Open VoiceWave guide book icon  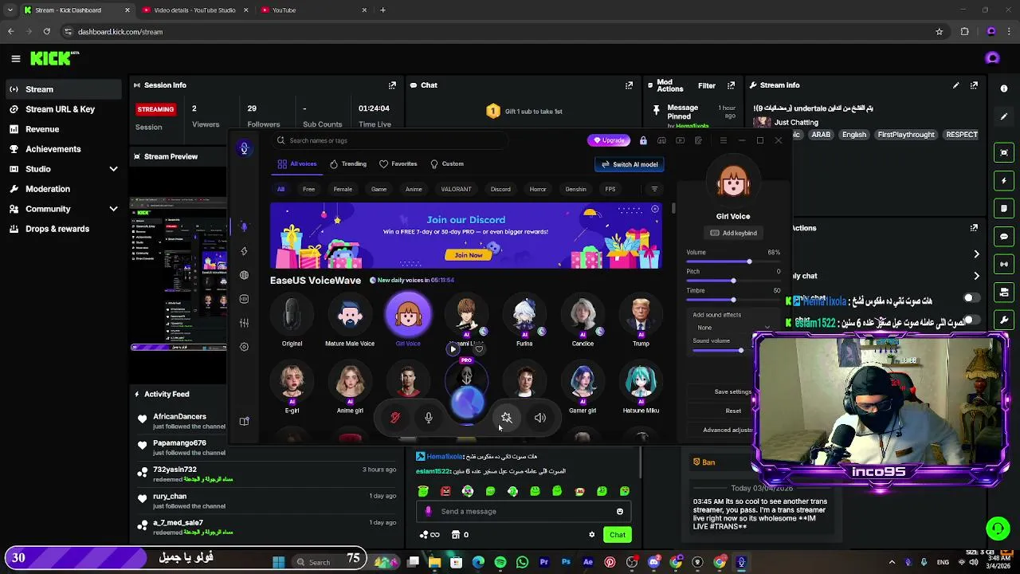click(244, 421)
